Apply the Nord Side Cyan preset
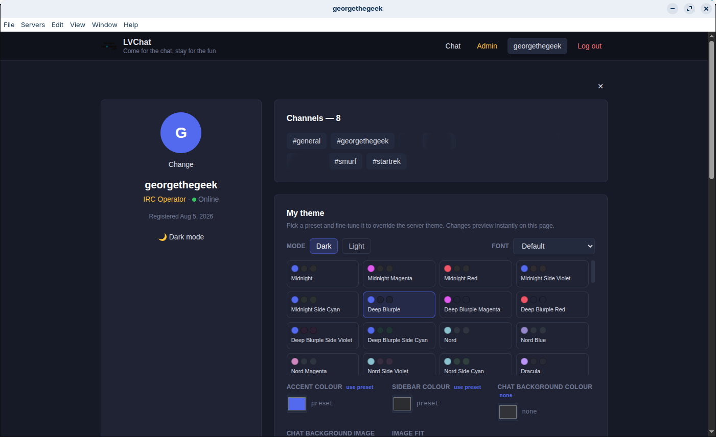Viewport: 716px width, 437px height. [476, 365]
